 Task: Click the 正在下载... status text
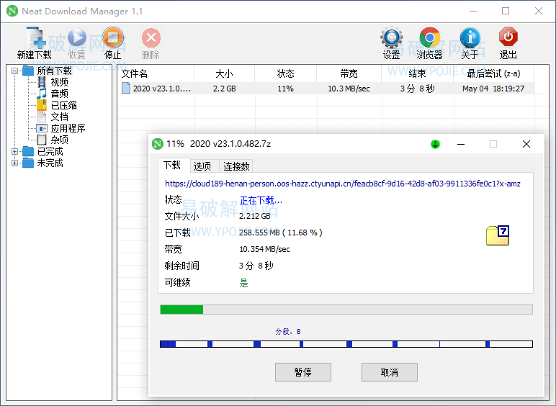(x=261, y=201)
